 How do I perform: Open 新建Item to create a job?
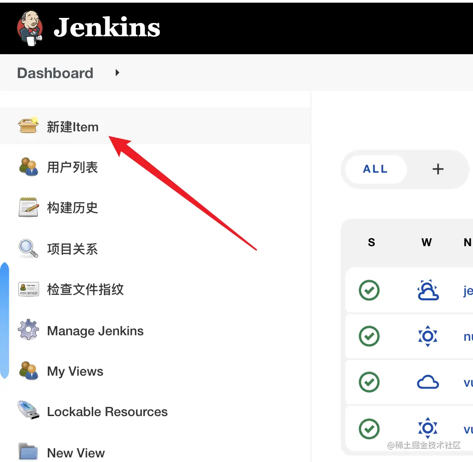pyautogui.click(x=73, y=127)
